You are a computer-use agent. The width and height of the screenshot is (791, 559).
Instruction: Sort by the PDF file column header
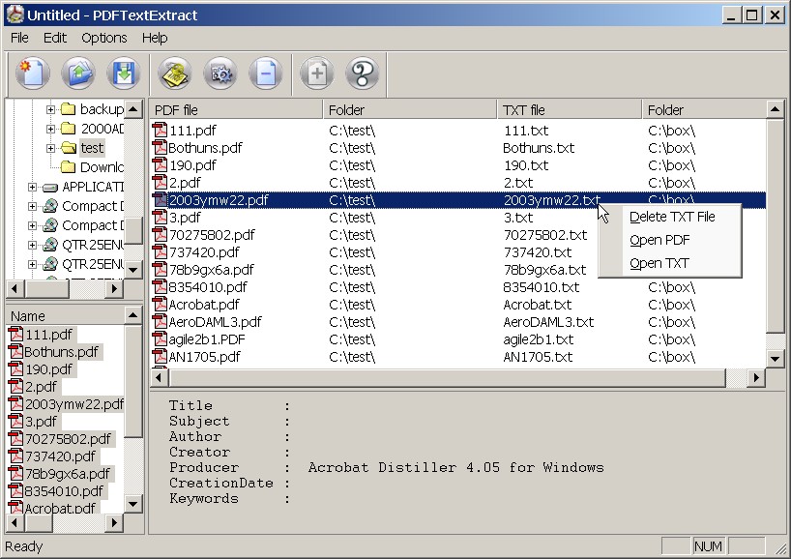[x=236, y=110]
